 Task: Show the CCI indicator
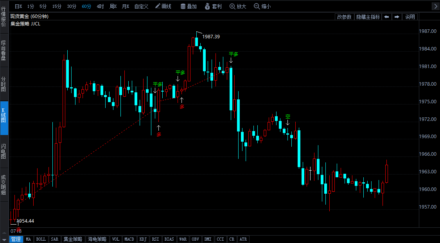[220, 239]
